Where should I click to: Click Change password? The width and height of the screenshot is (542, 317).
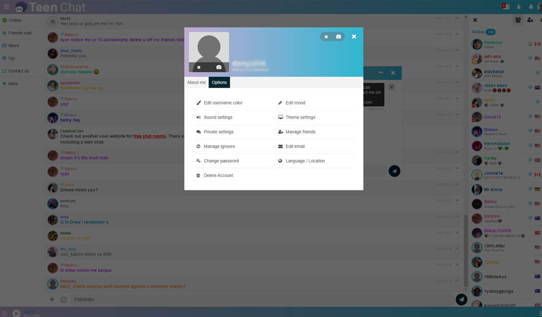pyautogui.click(x=221, y=161)
